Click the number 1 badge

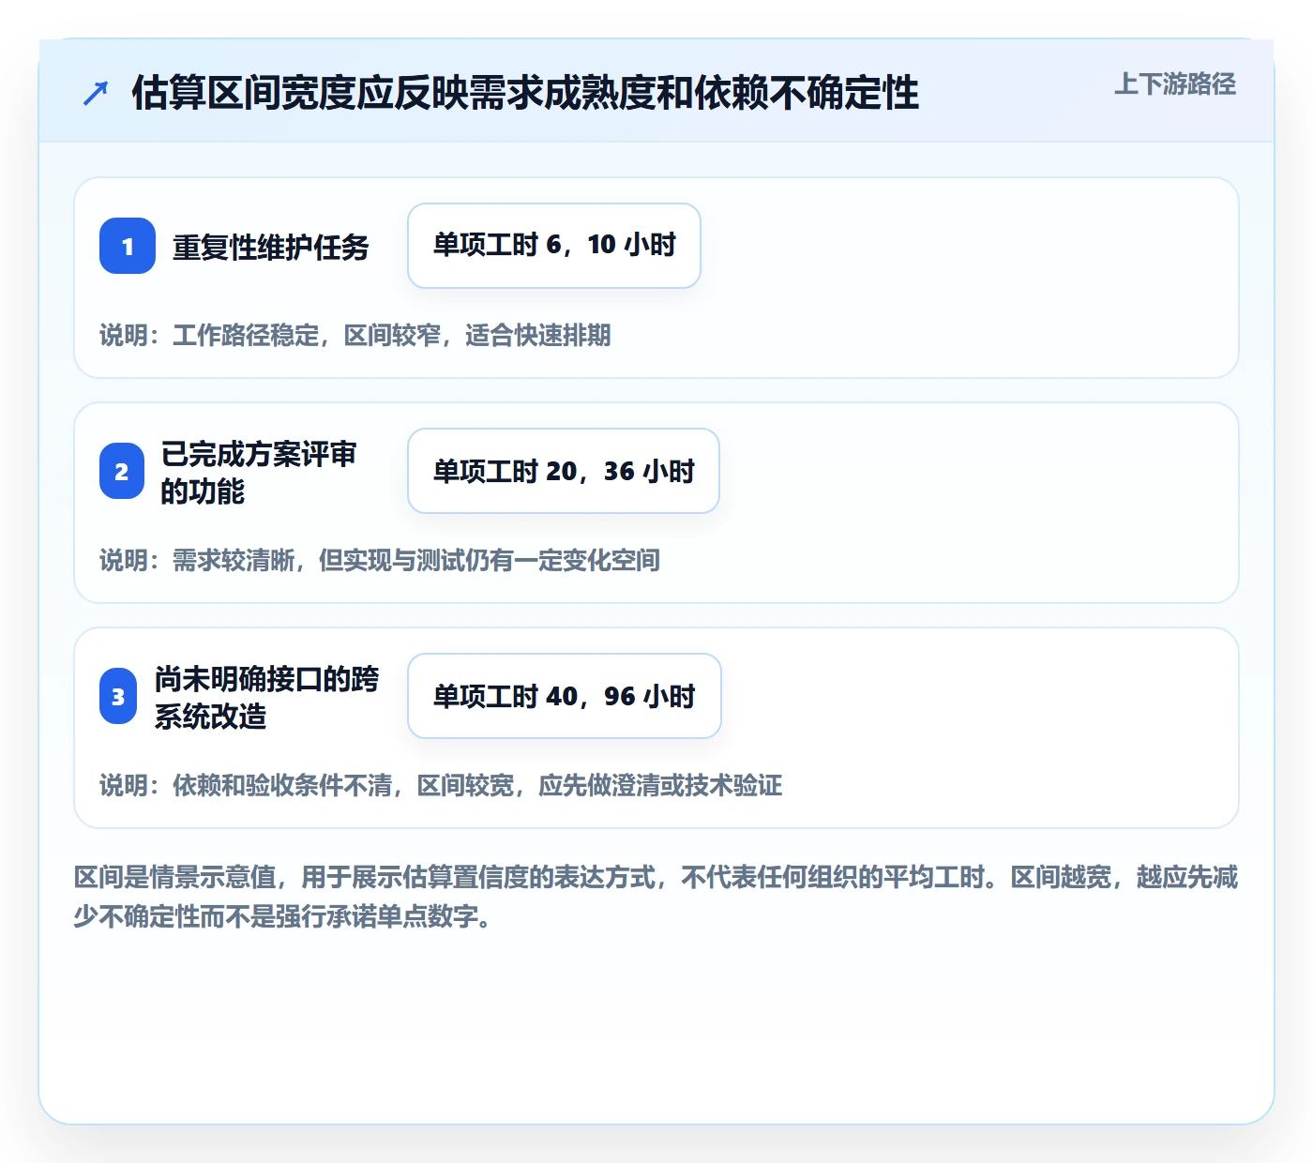(x=128, y=246)
